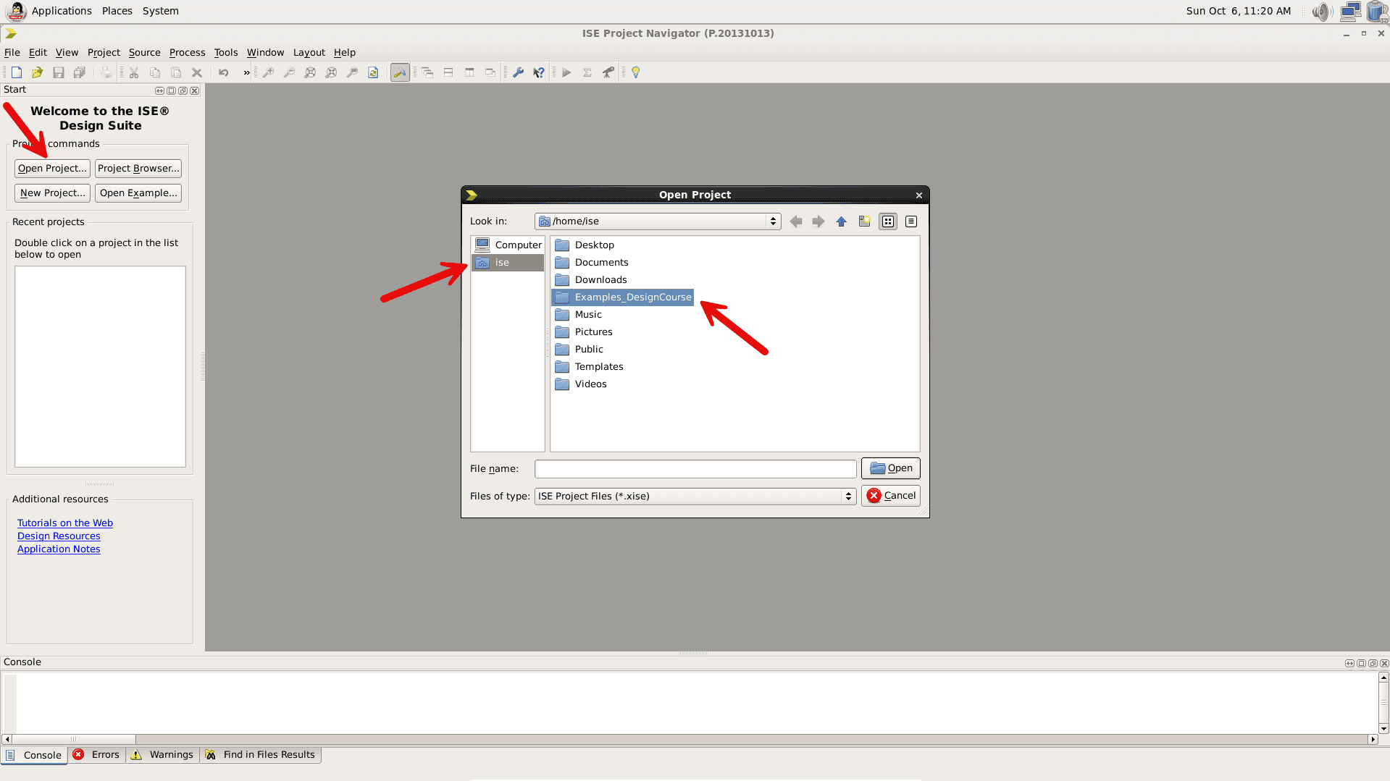The image size is (1390, 781).
Task: Activate the What's This help pointer
Action: click(538, 72)
